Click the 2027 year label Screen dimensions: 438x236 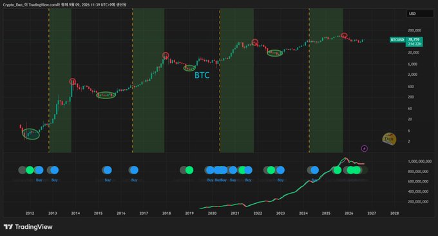[x=372, y=213]
